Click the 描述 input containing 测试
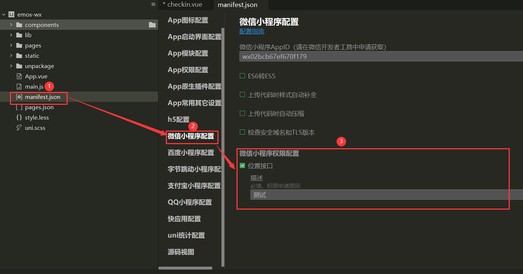 coord(387,195)
